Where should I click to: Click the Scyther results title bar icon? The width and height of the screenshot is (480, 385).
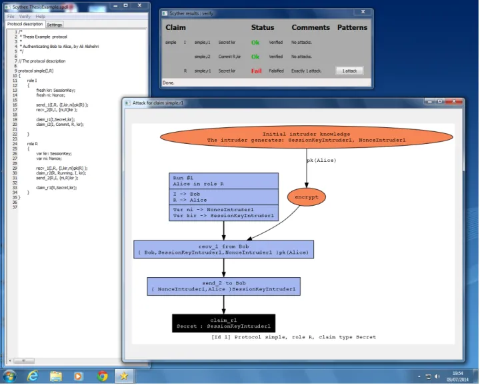(165, 13)
